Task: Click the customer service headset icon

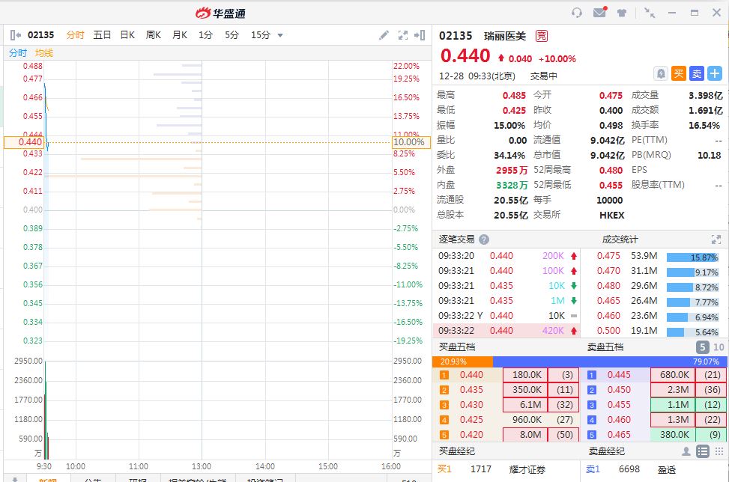Action: pos(576,13)
